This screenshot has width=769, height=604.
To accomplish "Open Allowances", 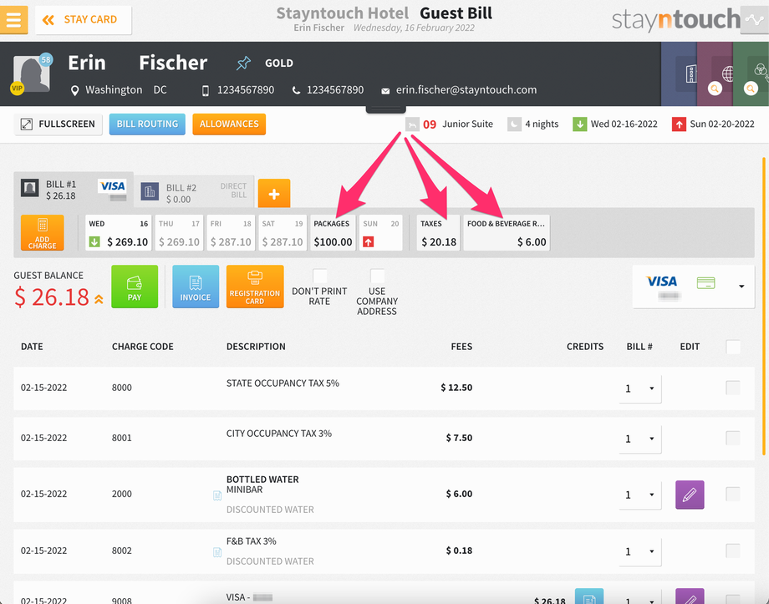I will [x=229, y=124].
